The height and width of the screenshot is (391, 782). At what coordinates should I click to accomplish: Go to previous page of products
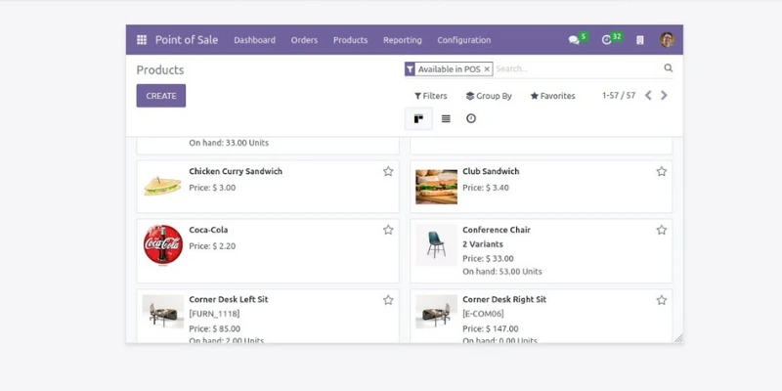tap(648, 95)
